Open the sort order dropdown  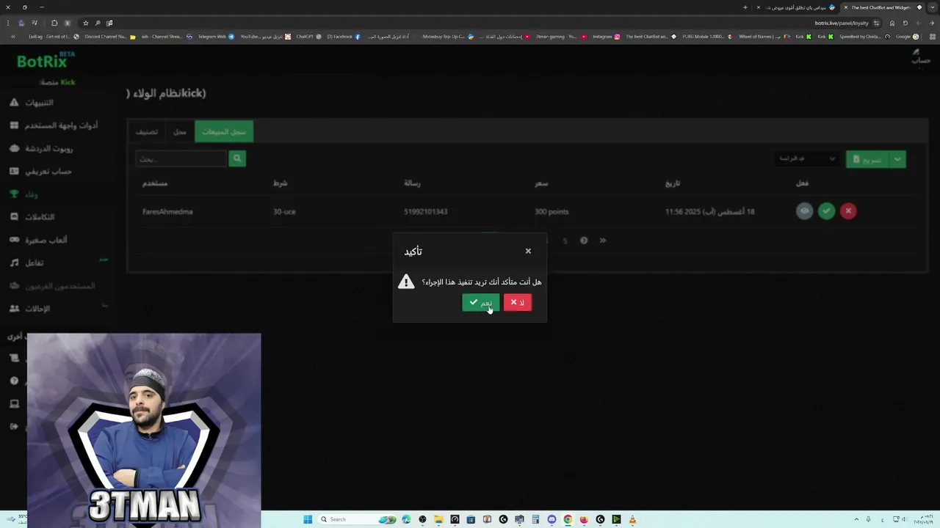tap(806, 159)
